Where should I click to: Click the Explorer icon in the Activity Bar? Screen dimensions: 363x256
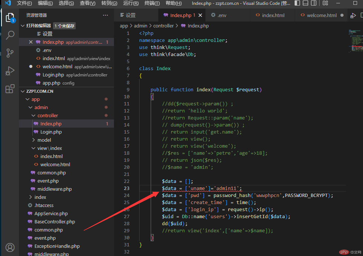tap(10, 17)
